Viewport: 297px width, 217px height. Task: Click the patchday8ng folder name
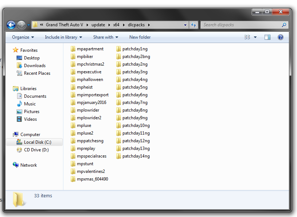pos(135,110)
